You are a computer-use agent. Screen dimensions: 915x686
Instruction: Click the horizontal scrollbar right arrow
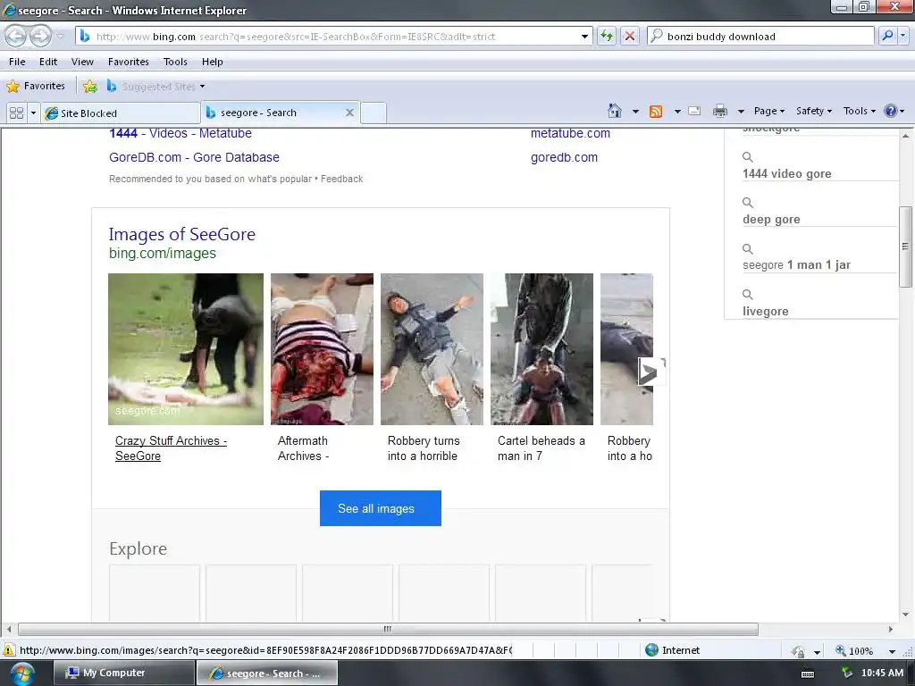(891, 630)
